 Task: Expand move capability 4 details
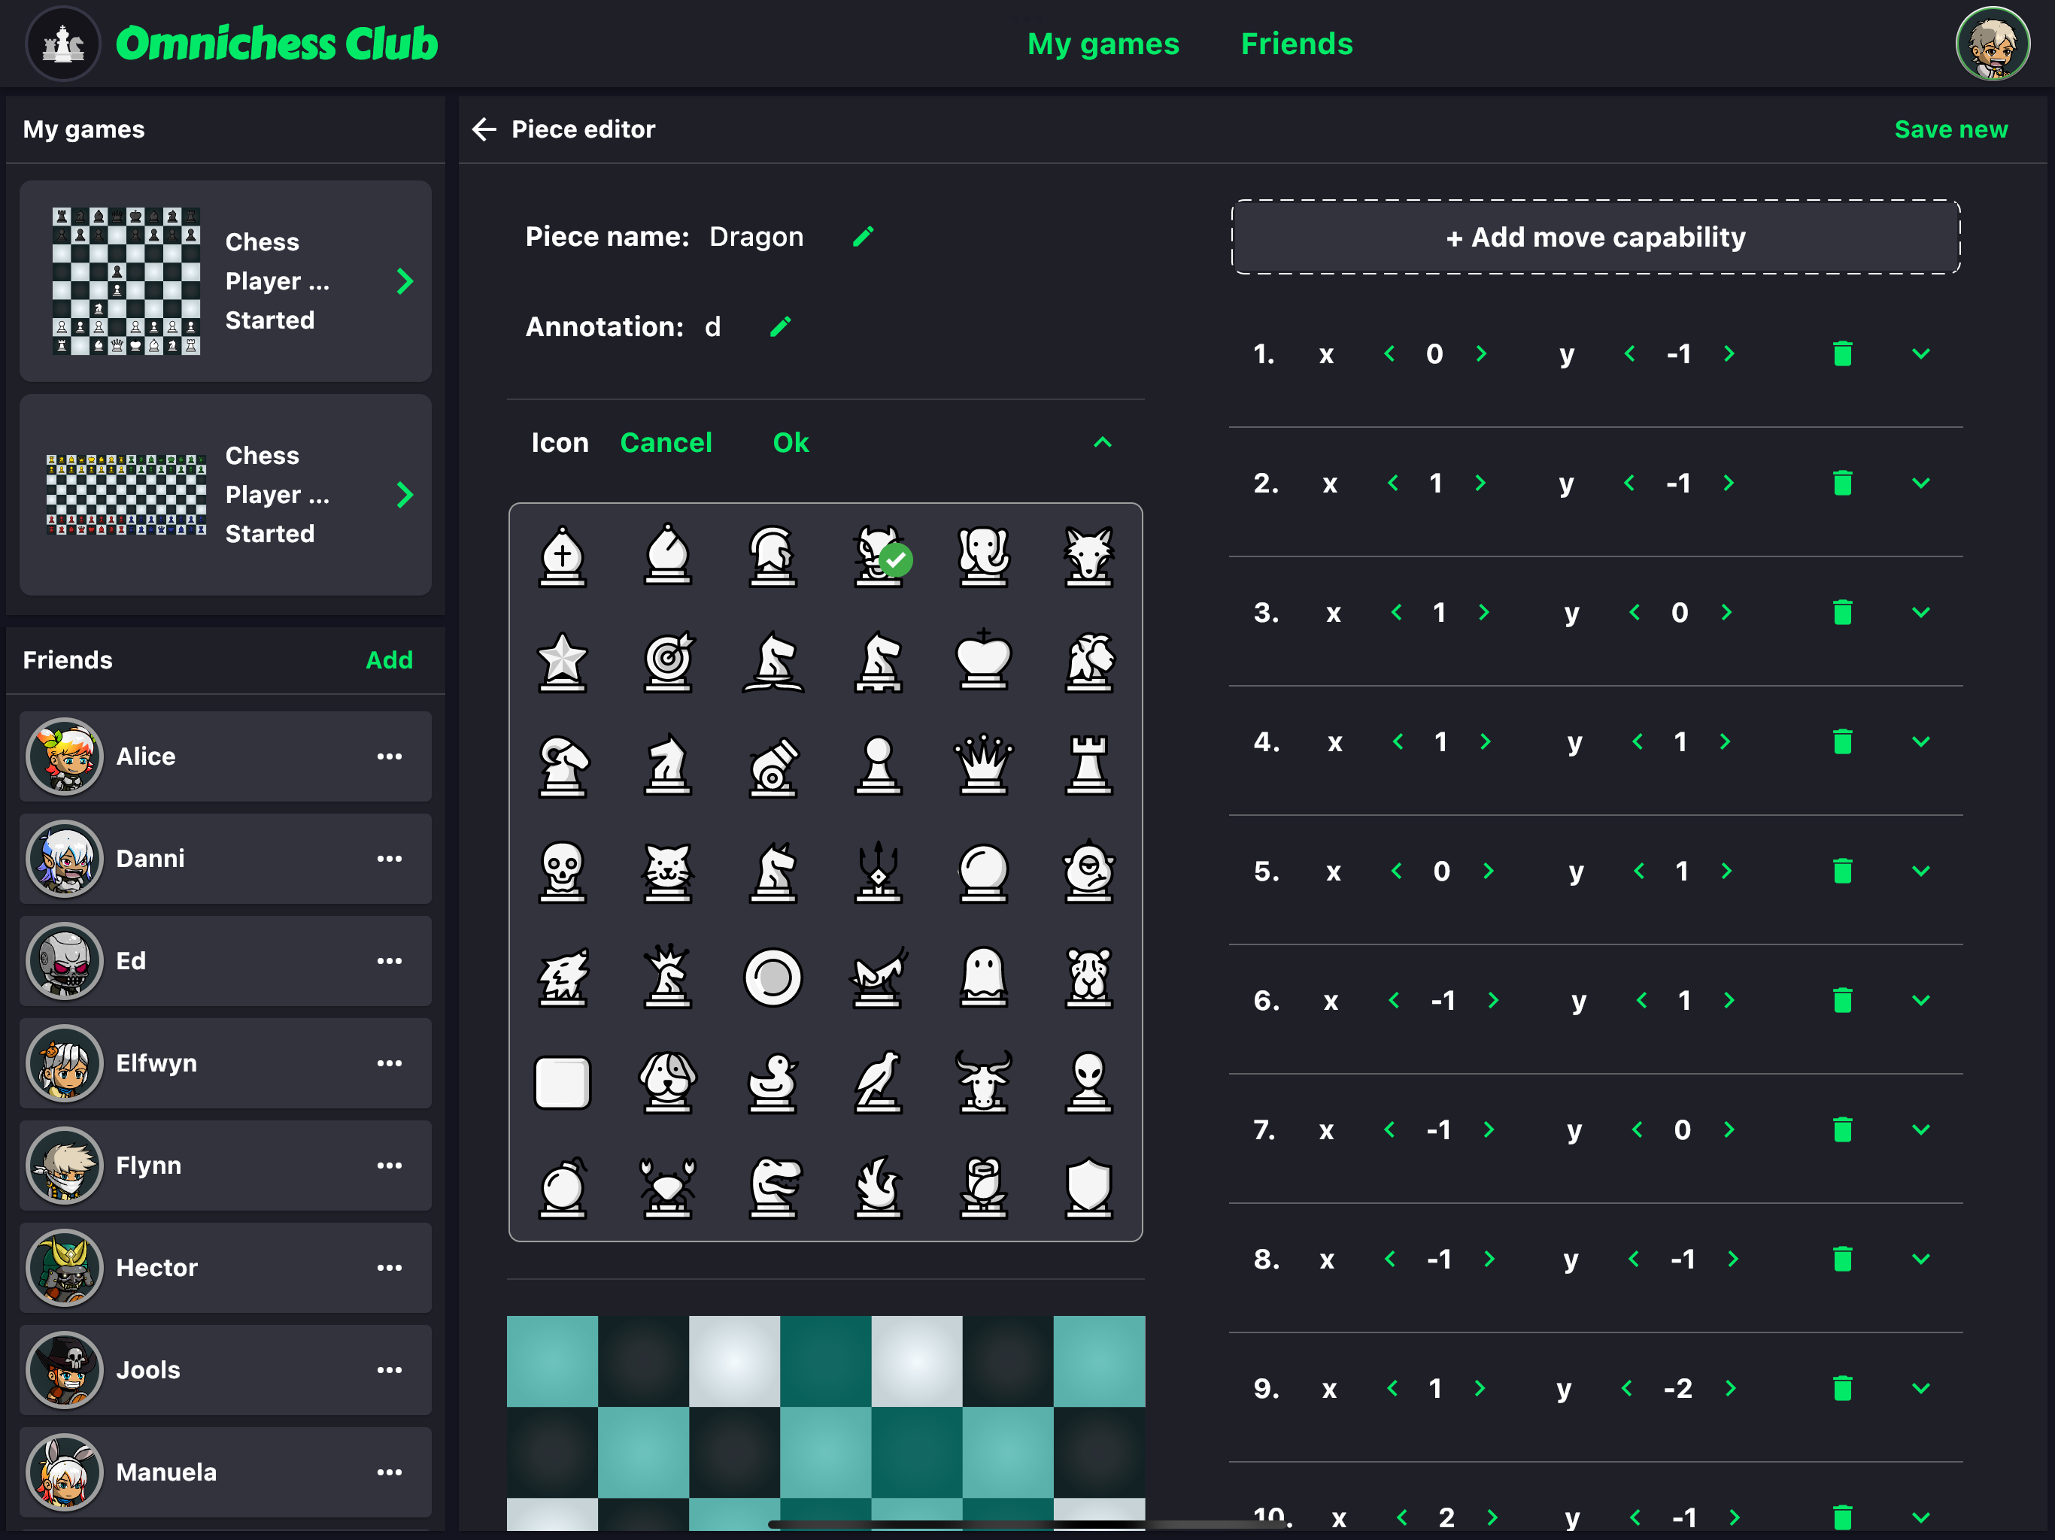[x=1920, y=741]
